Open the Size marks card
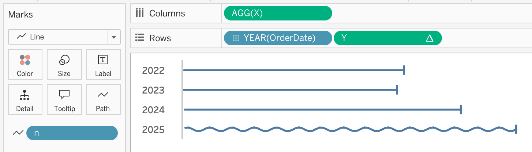532x152 pixels. 64,64
